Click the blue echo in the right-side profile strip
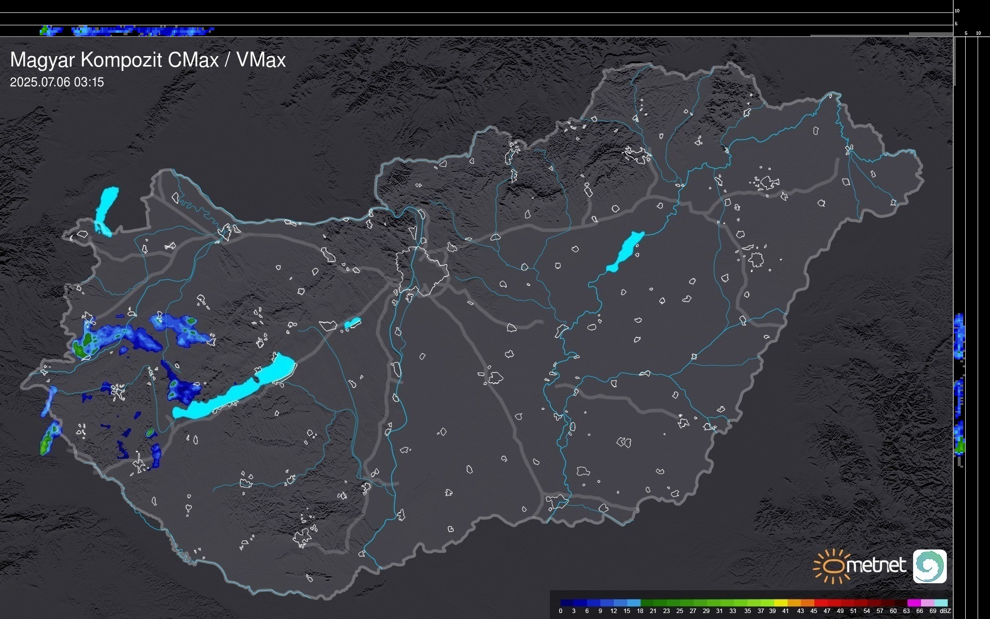The width and height of the screenshot is (990, 619). pos(959,336)
